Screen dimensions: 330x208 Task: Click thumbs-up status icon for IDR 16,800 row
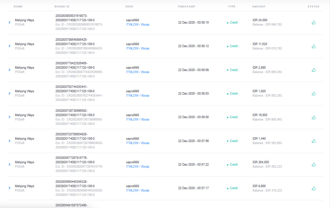pyautogui.click(x=313, y=117)
